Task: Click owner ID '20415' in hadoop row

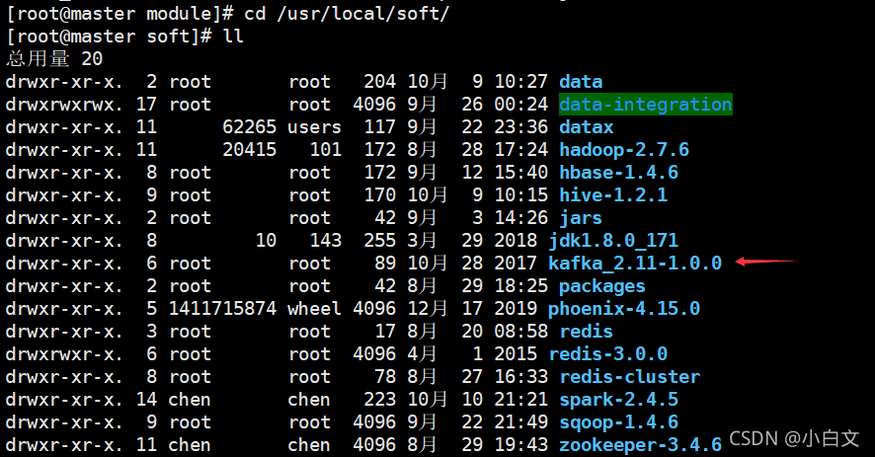Action: click(x=250, y=150)
